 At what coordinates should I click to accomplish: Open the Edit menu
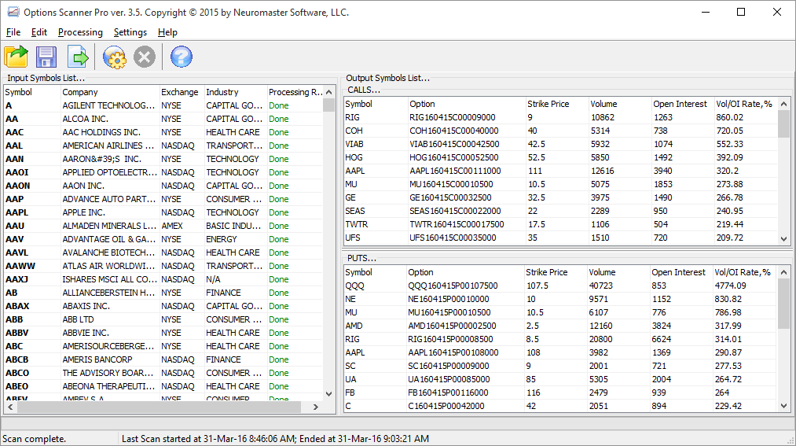pyautogui.click(x=39, y=32)
